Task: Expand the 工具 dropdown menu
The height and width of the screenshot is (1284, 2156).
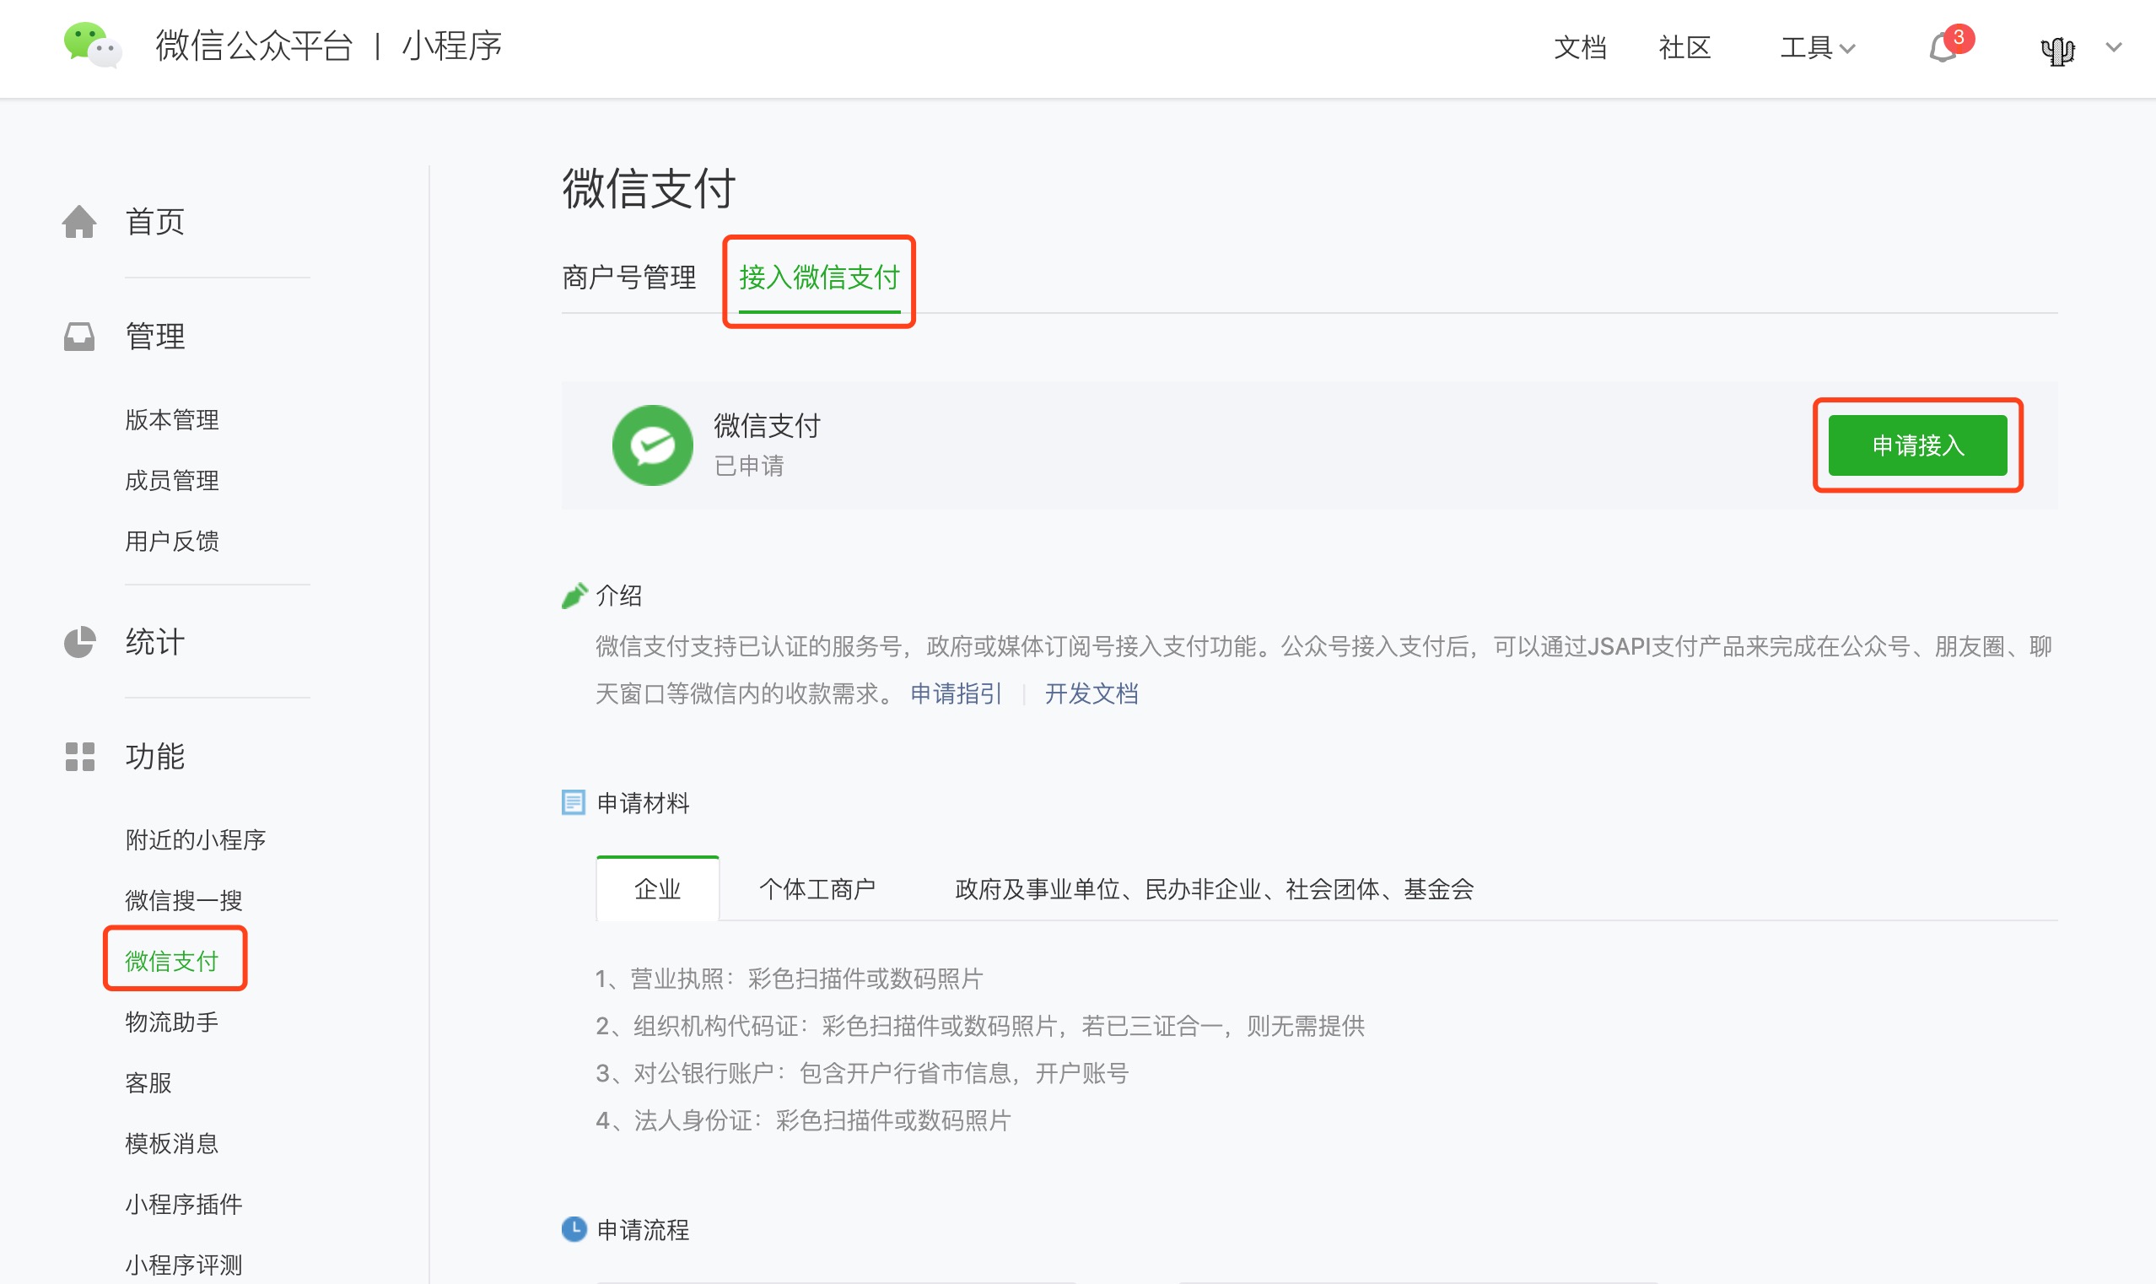Action: [1818, 47]
